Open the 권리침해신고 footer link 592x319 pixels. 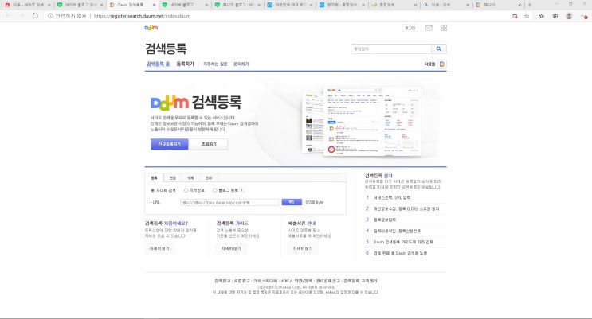tap(327, 281)
